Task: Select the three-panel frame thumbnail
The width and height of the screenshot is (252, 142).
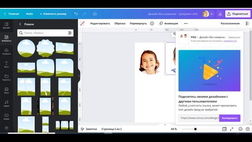Action: [x=65, y=125]
